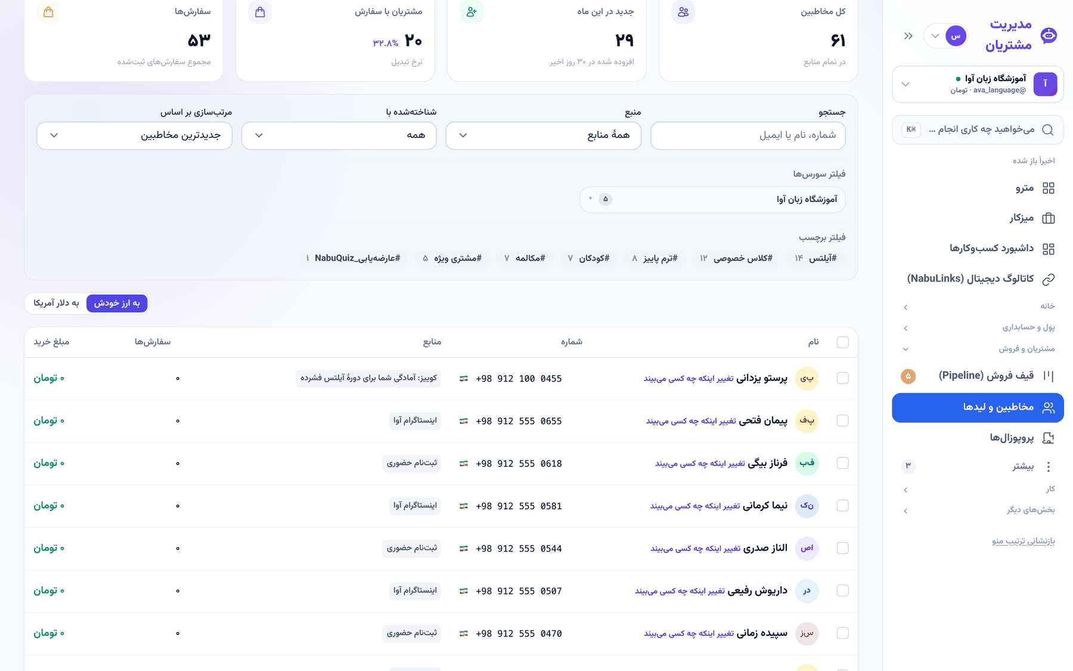Click the robot logo next to مدیریت مشتریان

coord(1049,36)
